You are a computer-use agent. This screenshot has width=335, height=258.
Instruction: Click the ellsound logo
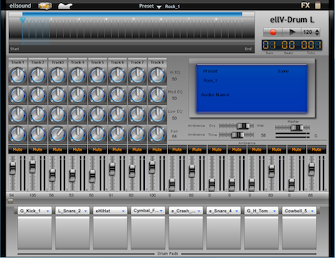tap(20, 6)
